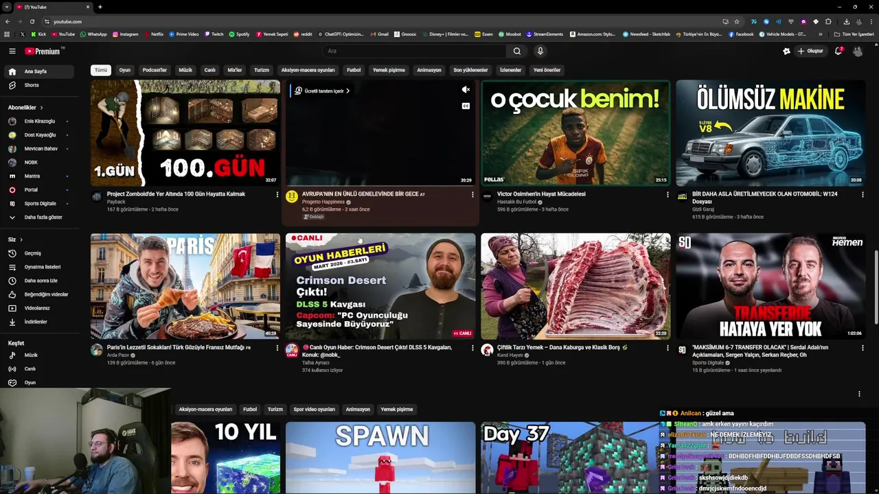Click the Oluştur create button
Screen dimensions: 879x494
[x=810, y=51]
